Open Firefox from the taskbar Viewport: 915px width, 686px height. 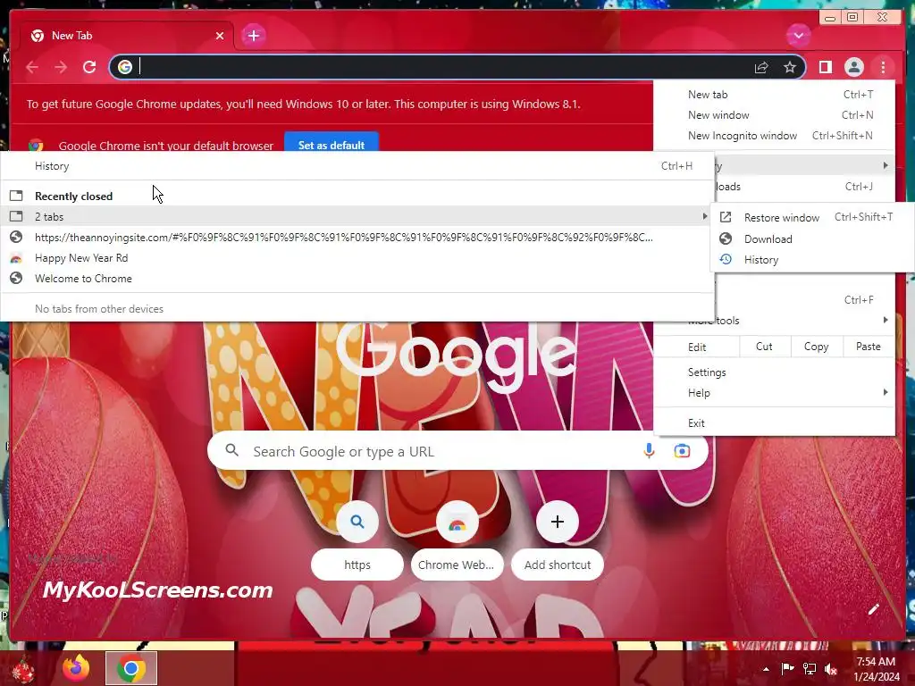click(76, 668)
